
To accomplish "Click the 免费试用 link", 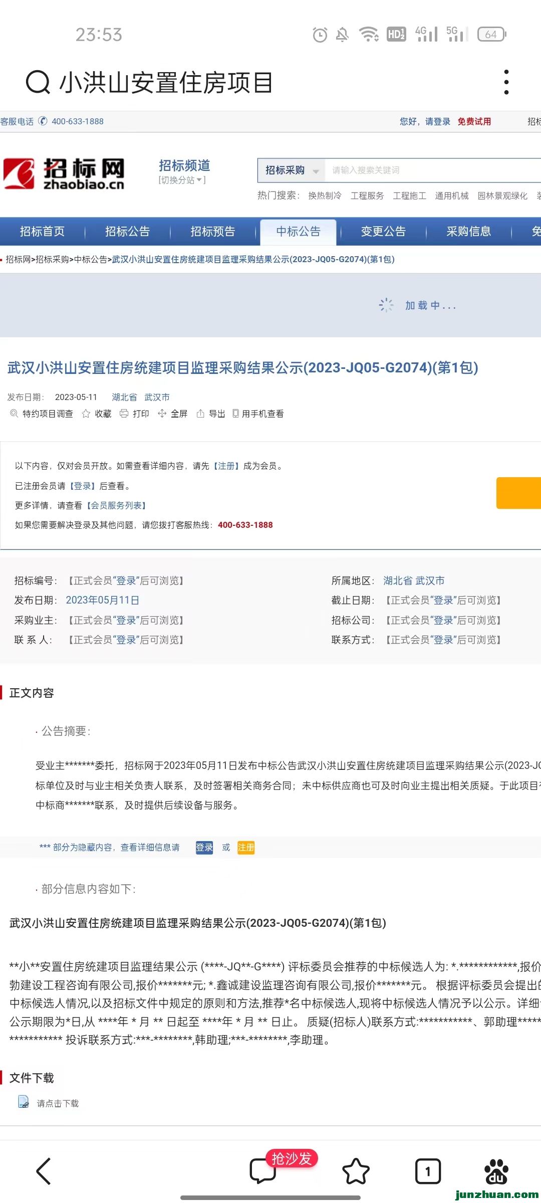I will 474,121.
